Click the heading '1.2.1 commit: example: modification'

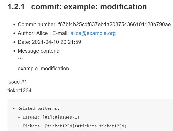point(77,7)
